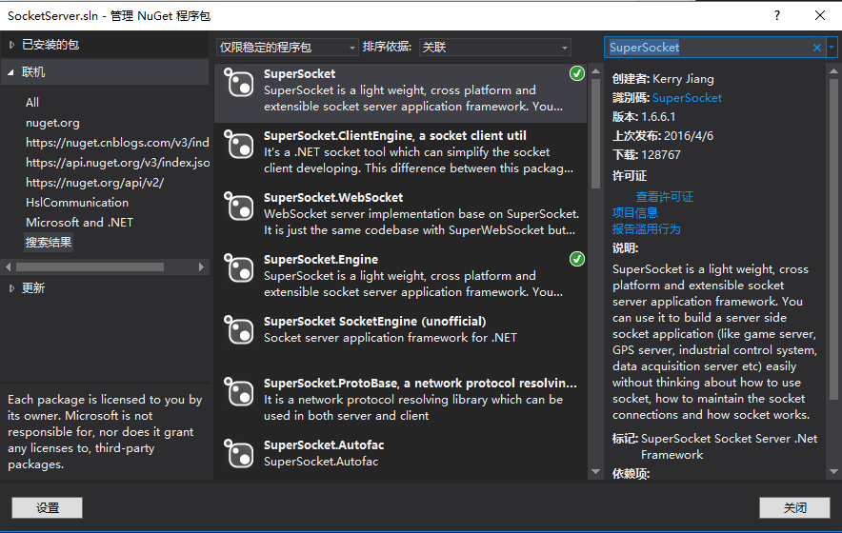842x533 pixels.
Task: Close the NuGet manager dialog window
Action: point(820,15)
